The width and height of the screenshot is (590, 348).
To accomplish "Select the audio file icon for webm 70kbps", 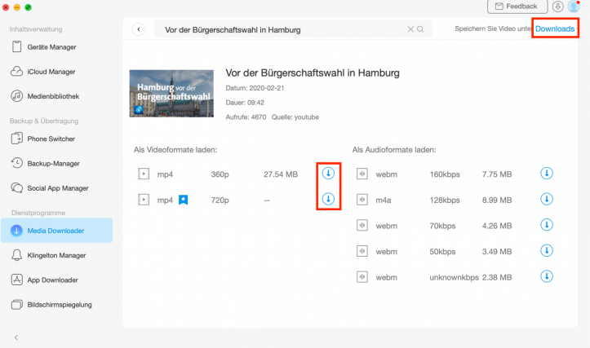I will click(362, 225).
